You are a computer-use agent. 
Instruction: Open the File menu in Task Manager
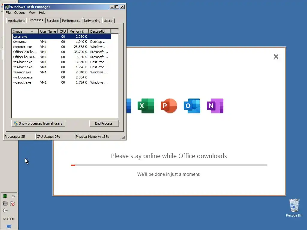tap(8, 13)
